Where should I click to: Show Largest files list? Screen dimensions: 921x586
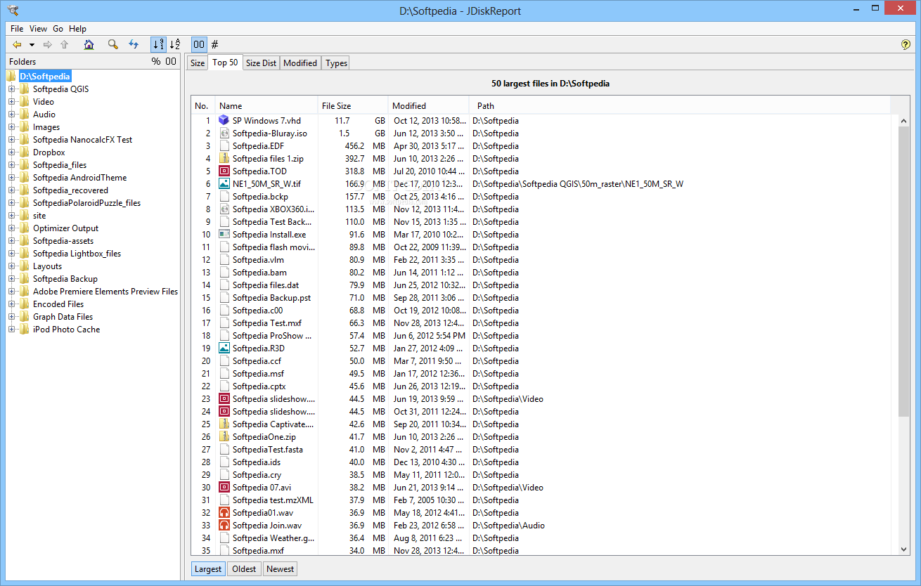pos(208,569)
